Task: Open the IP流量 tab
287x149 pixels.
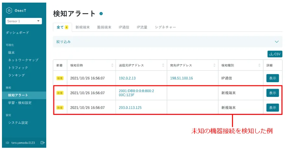Action: 142,27
